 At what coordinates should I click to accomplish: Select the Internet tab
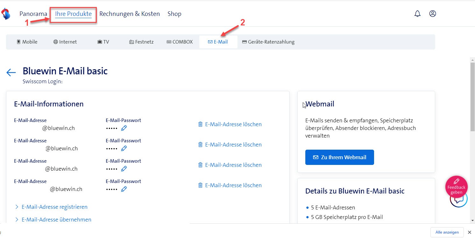pos(65,42)
